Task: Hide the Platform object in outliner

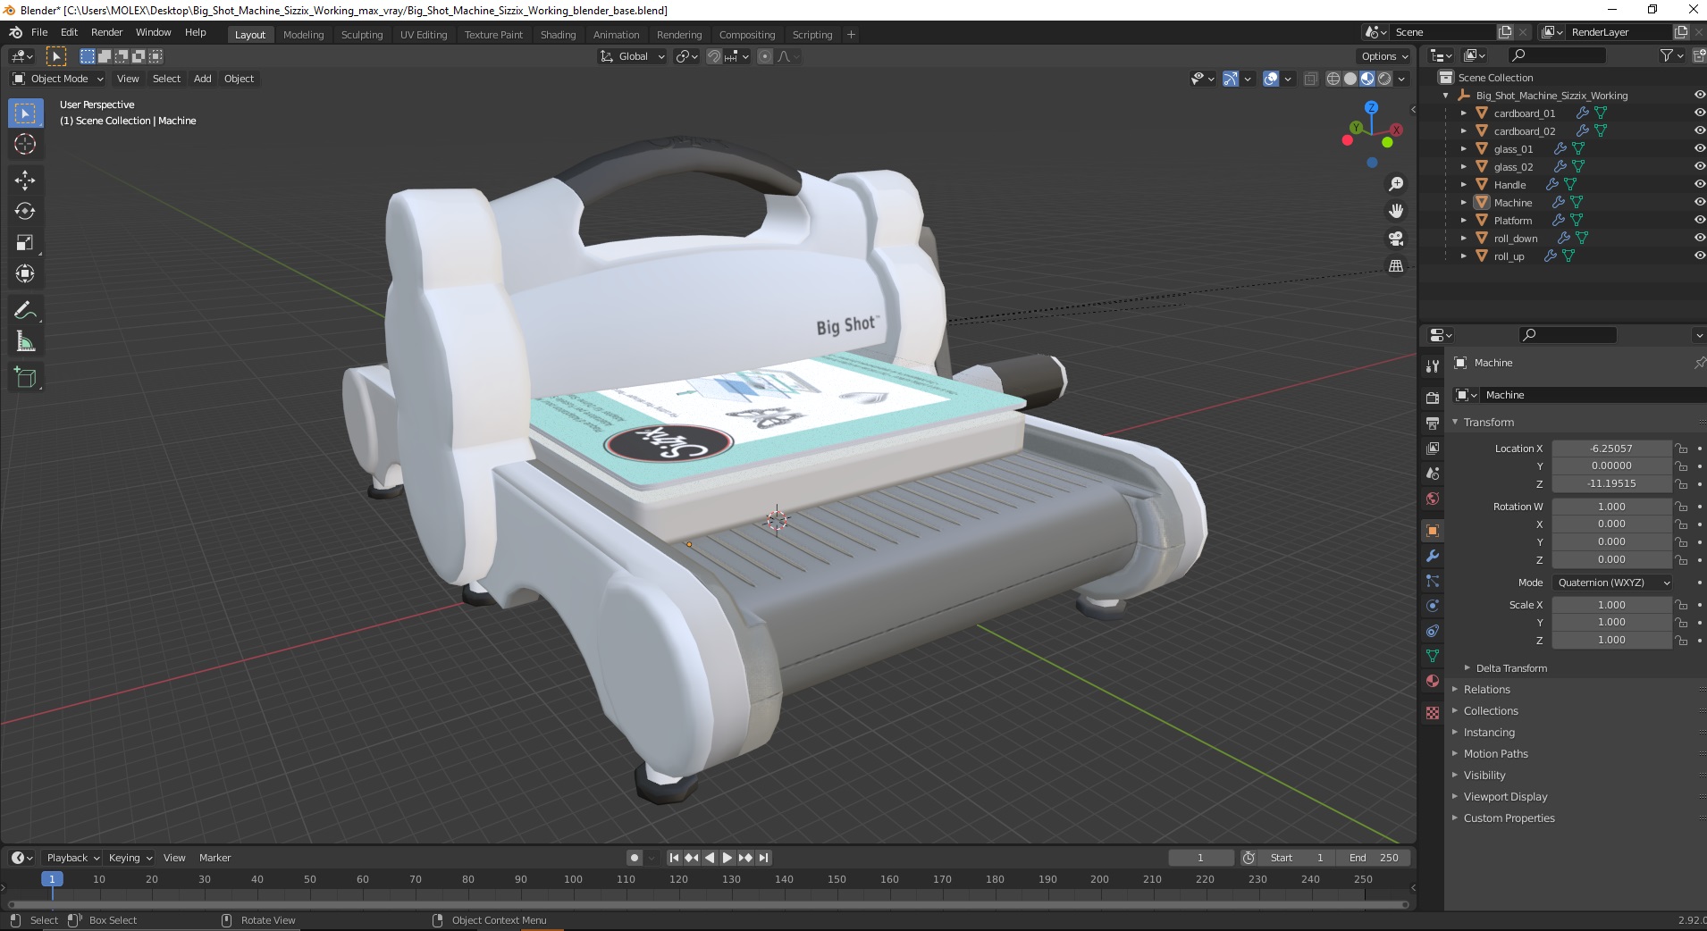Action: (1699, 221)
